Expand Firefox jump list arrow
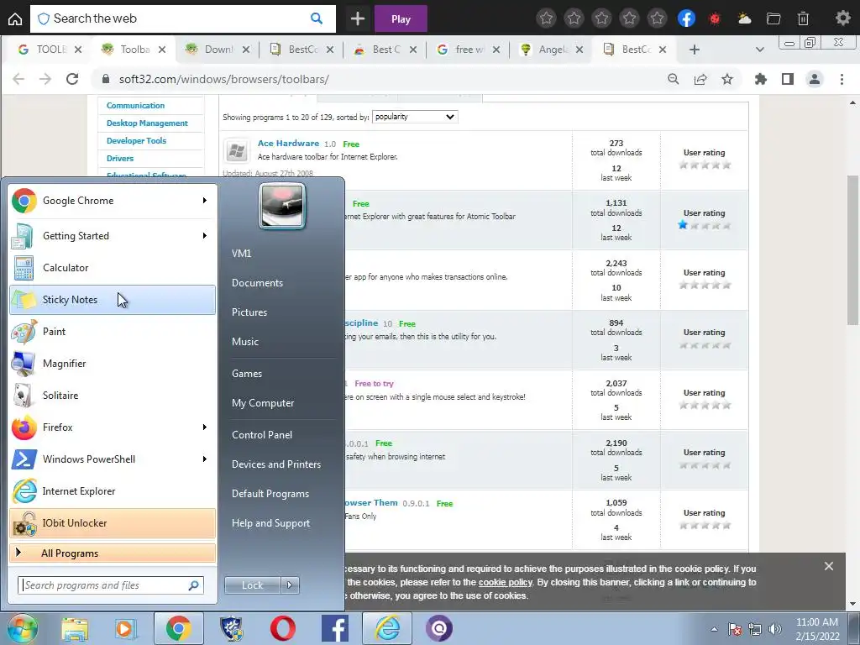This screenshot has height=645, width=860. click(205, 427)
